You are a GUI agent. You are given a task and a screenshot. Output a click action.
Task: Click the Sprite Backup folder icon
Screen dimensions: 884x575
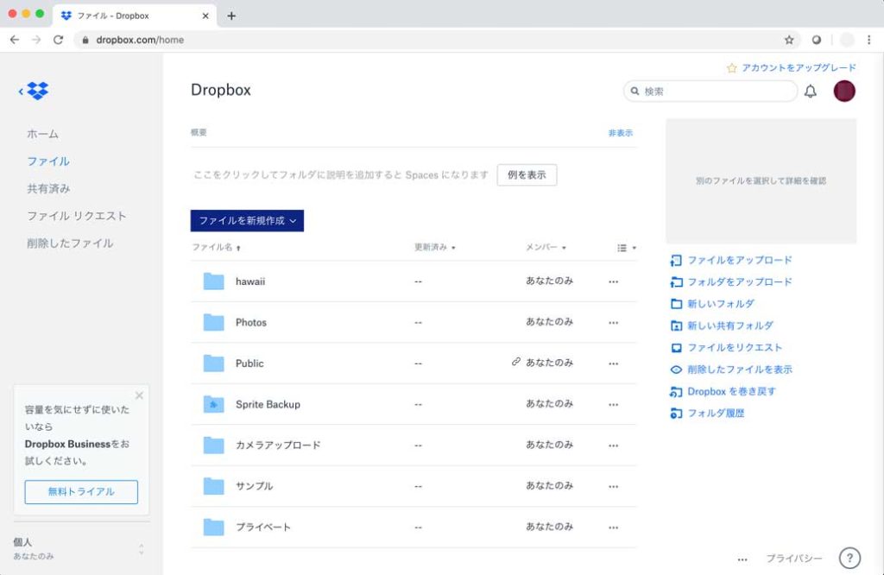pos(213,404)
